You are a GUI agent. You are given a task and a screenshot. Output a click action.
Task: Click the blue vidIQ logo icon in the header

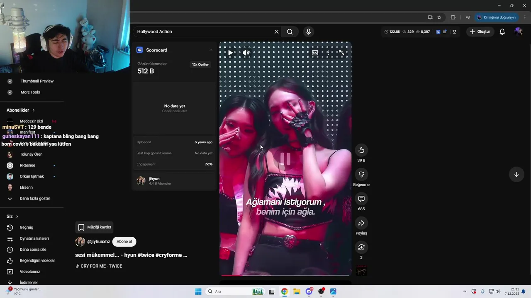click(438, 31)
